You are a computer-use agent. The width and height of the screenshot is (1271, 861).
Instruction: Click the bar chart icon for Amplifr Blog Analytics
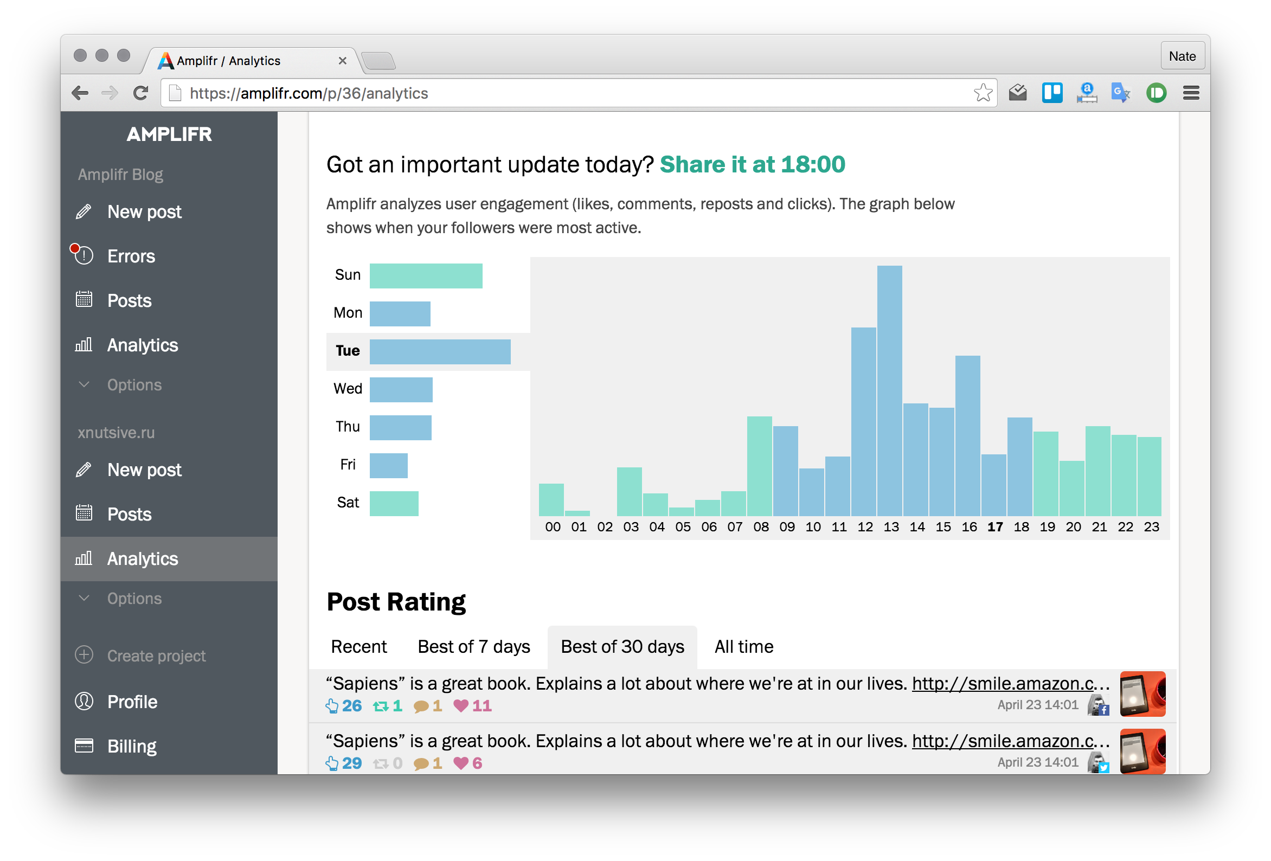pos(84,345)
